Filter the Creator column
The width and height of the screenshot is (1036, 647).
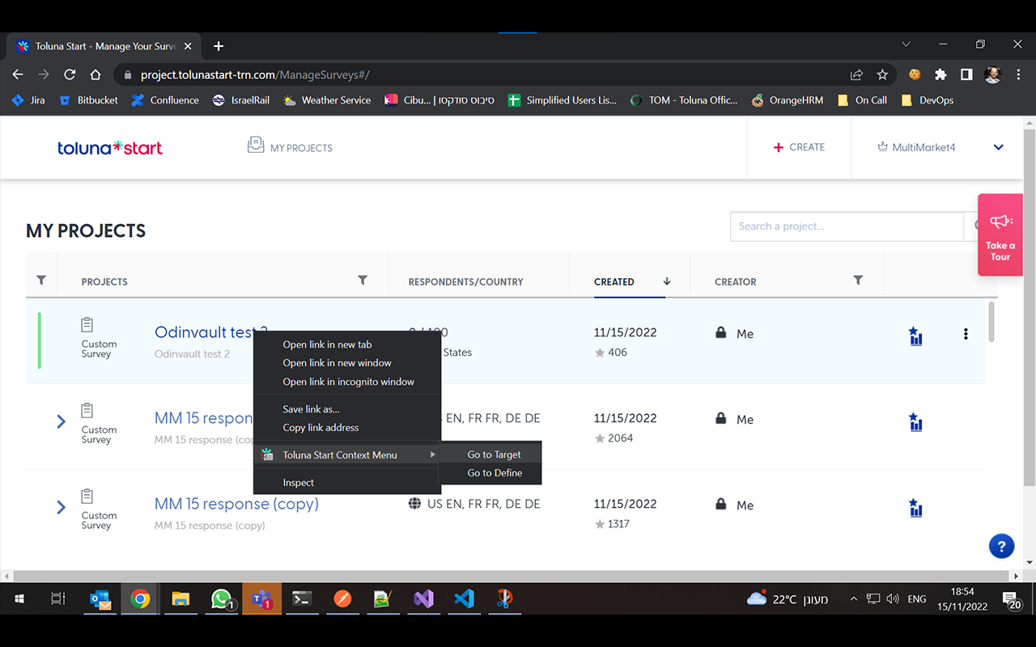pyautogui.click(x=858, y=279)
